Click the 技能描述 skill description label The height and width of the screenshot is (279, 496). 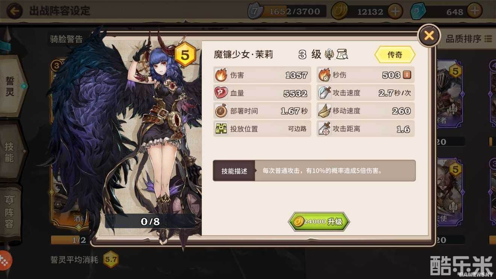point(234,171)
